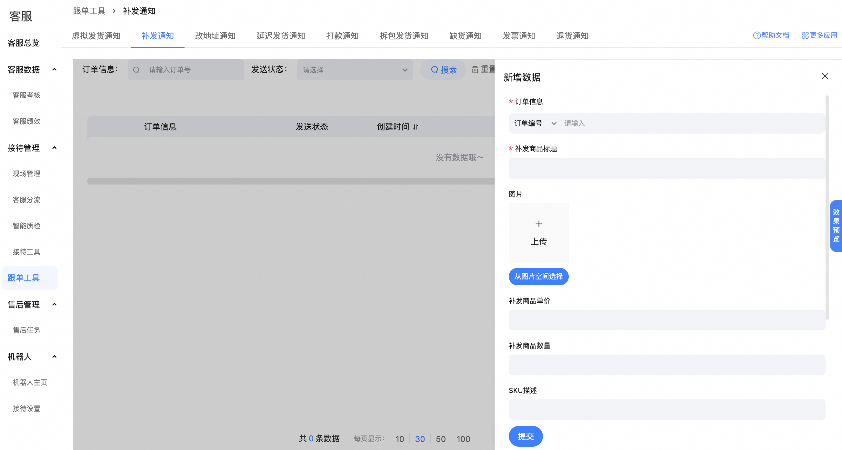
Task: Click 跟单工具 in the breadcrumb
Action: tap(89, 11)
